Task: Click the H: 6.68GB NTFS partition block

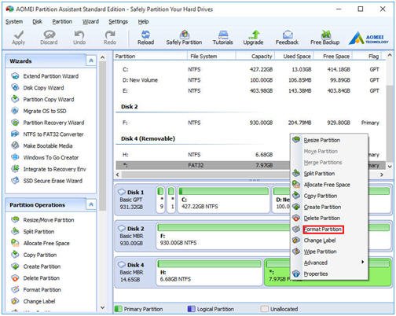Action: pyautogui.click(x=209, y=272)
